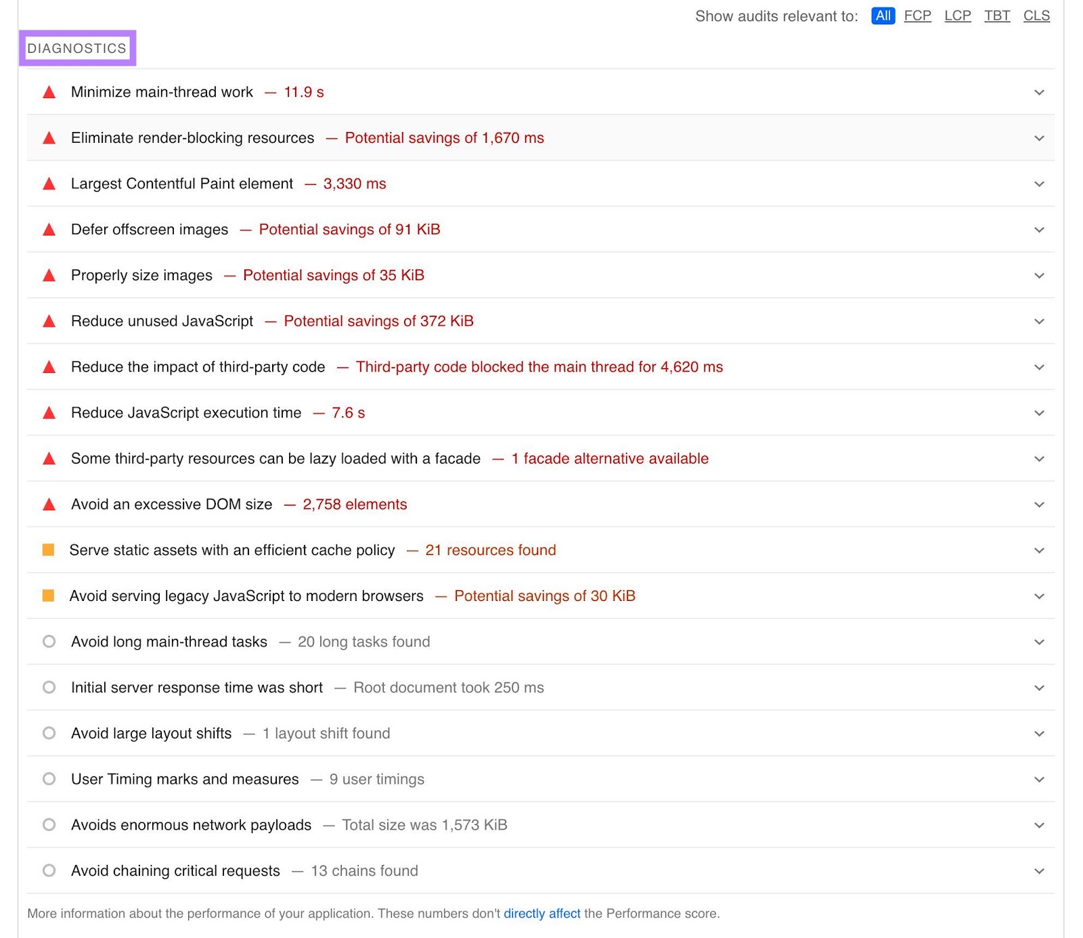
Task: Click the gray circle beside Avoid long main-thread tasks
Action: click(x=48, y=642)
